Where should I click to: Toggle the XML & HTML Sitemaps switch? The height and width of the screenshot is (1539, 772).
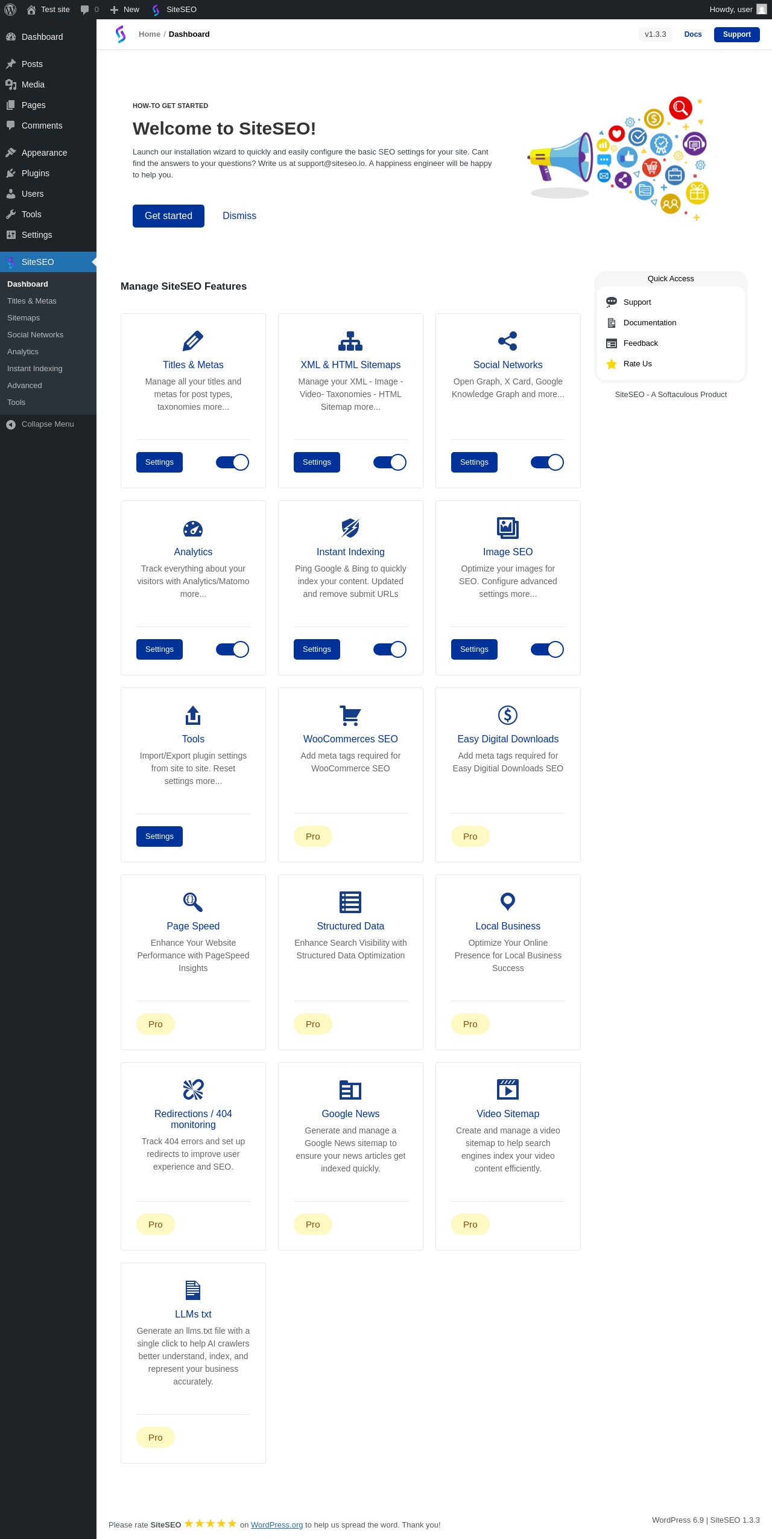pyautogui.click(x=390, y=462)
